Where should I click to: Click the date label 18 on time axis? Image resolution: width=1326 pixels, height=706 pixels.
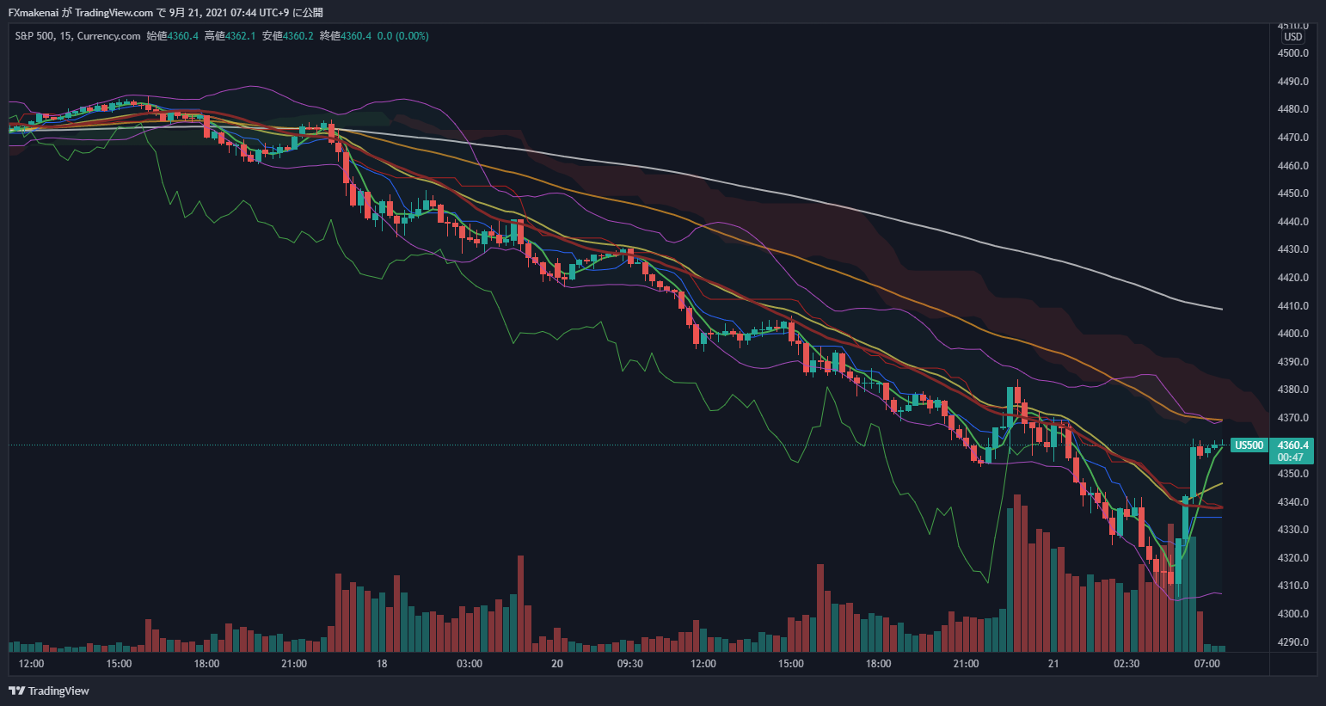pos(382,664)
